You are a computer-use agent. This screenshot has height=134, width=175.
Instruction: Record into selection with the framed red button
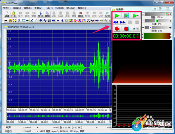pos(126,29)
